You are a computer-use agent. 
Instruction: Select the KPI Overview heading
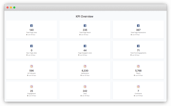click(x=84, y=17)
